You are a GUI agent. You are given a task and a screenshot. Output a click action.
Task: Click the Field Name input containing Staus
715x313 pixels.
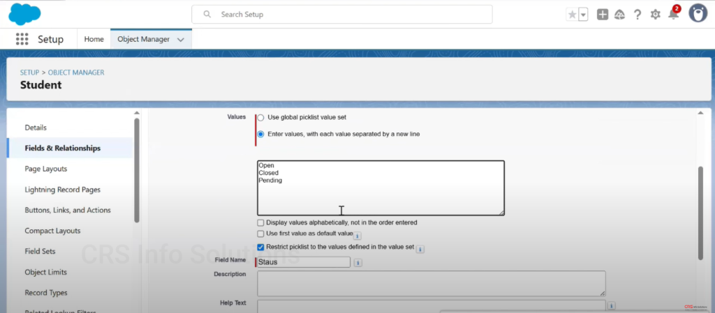[x=304, y=262]
